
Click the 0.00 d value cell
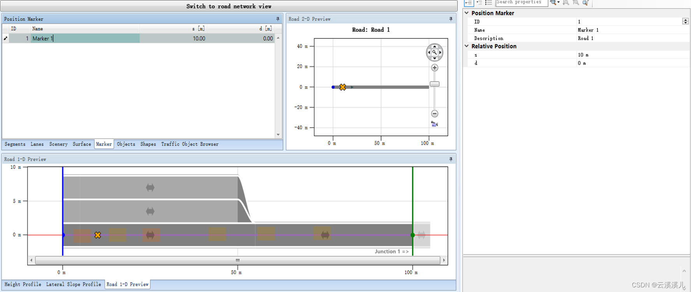click(x=241, y=38)
